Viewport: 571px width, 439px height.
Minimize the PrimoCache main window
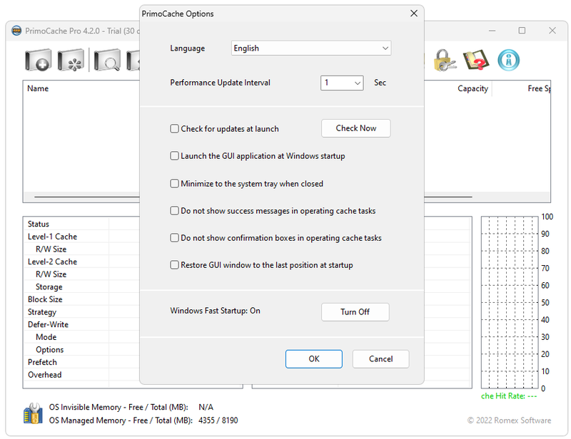492,31
